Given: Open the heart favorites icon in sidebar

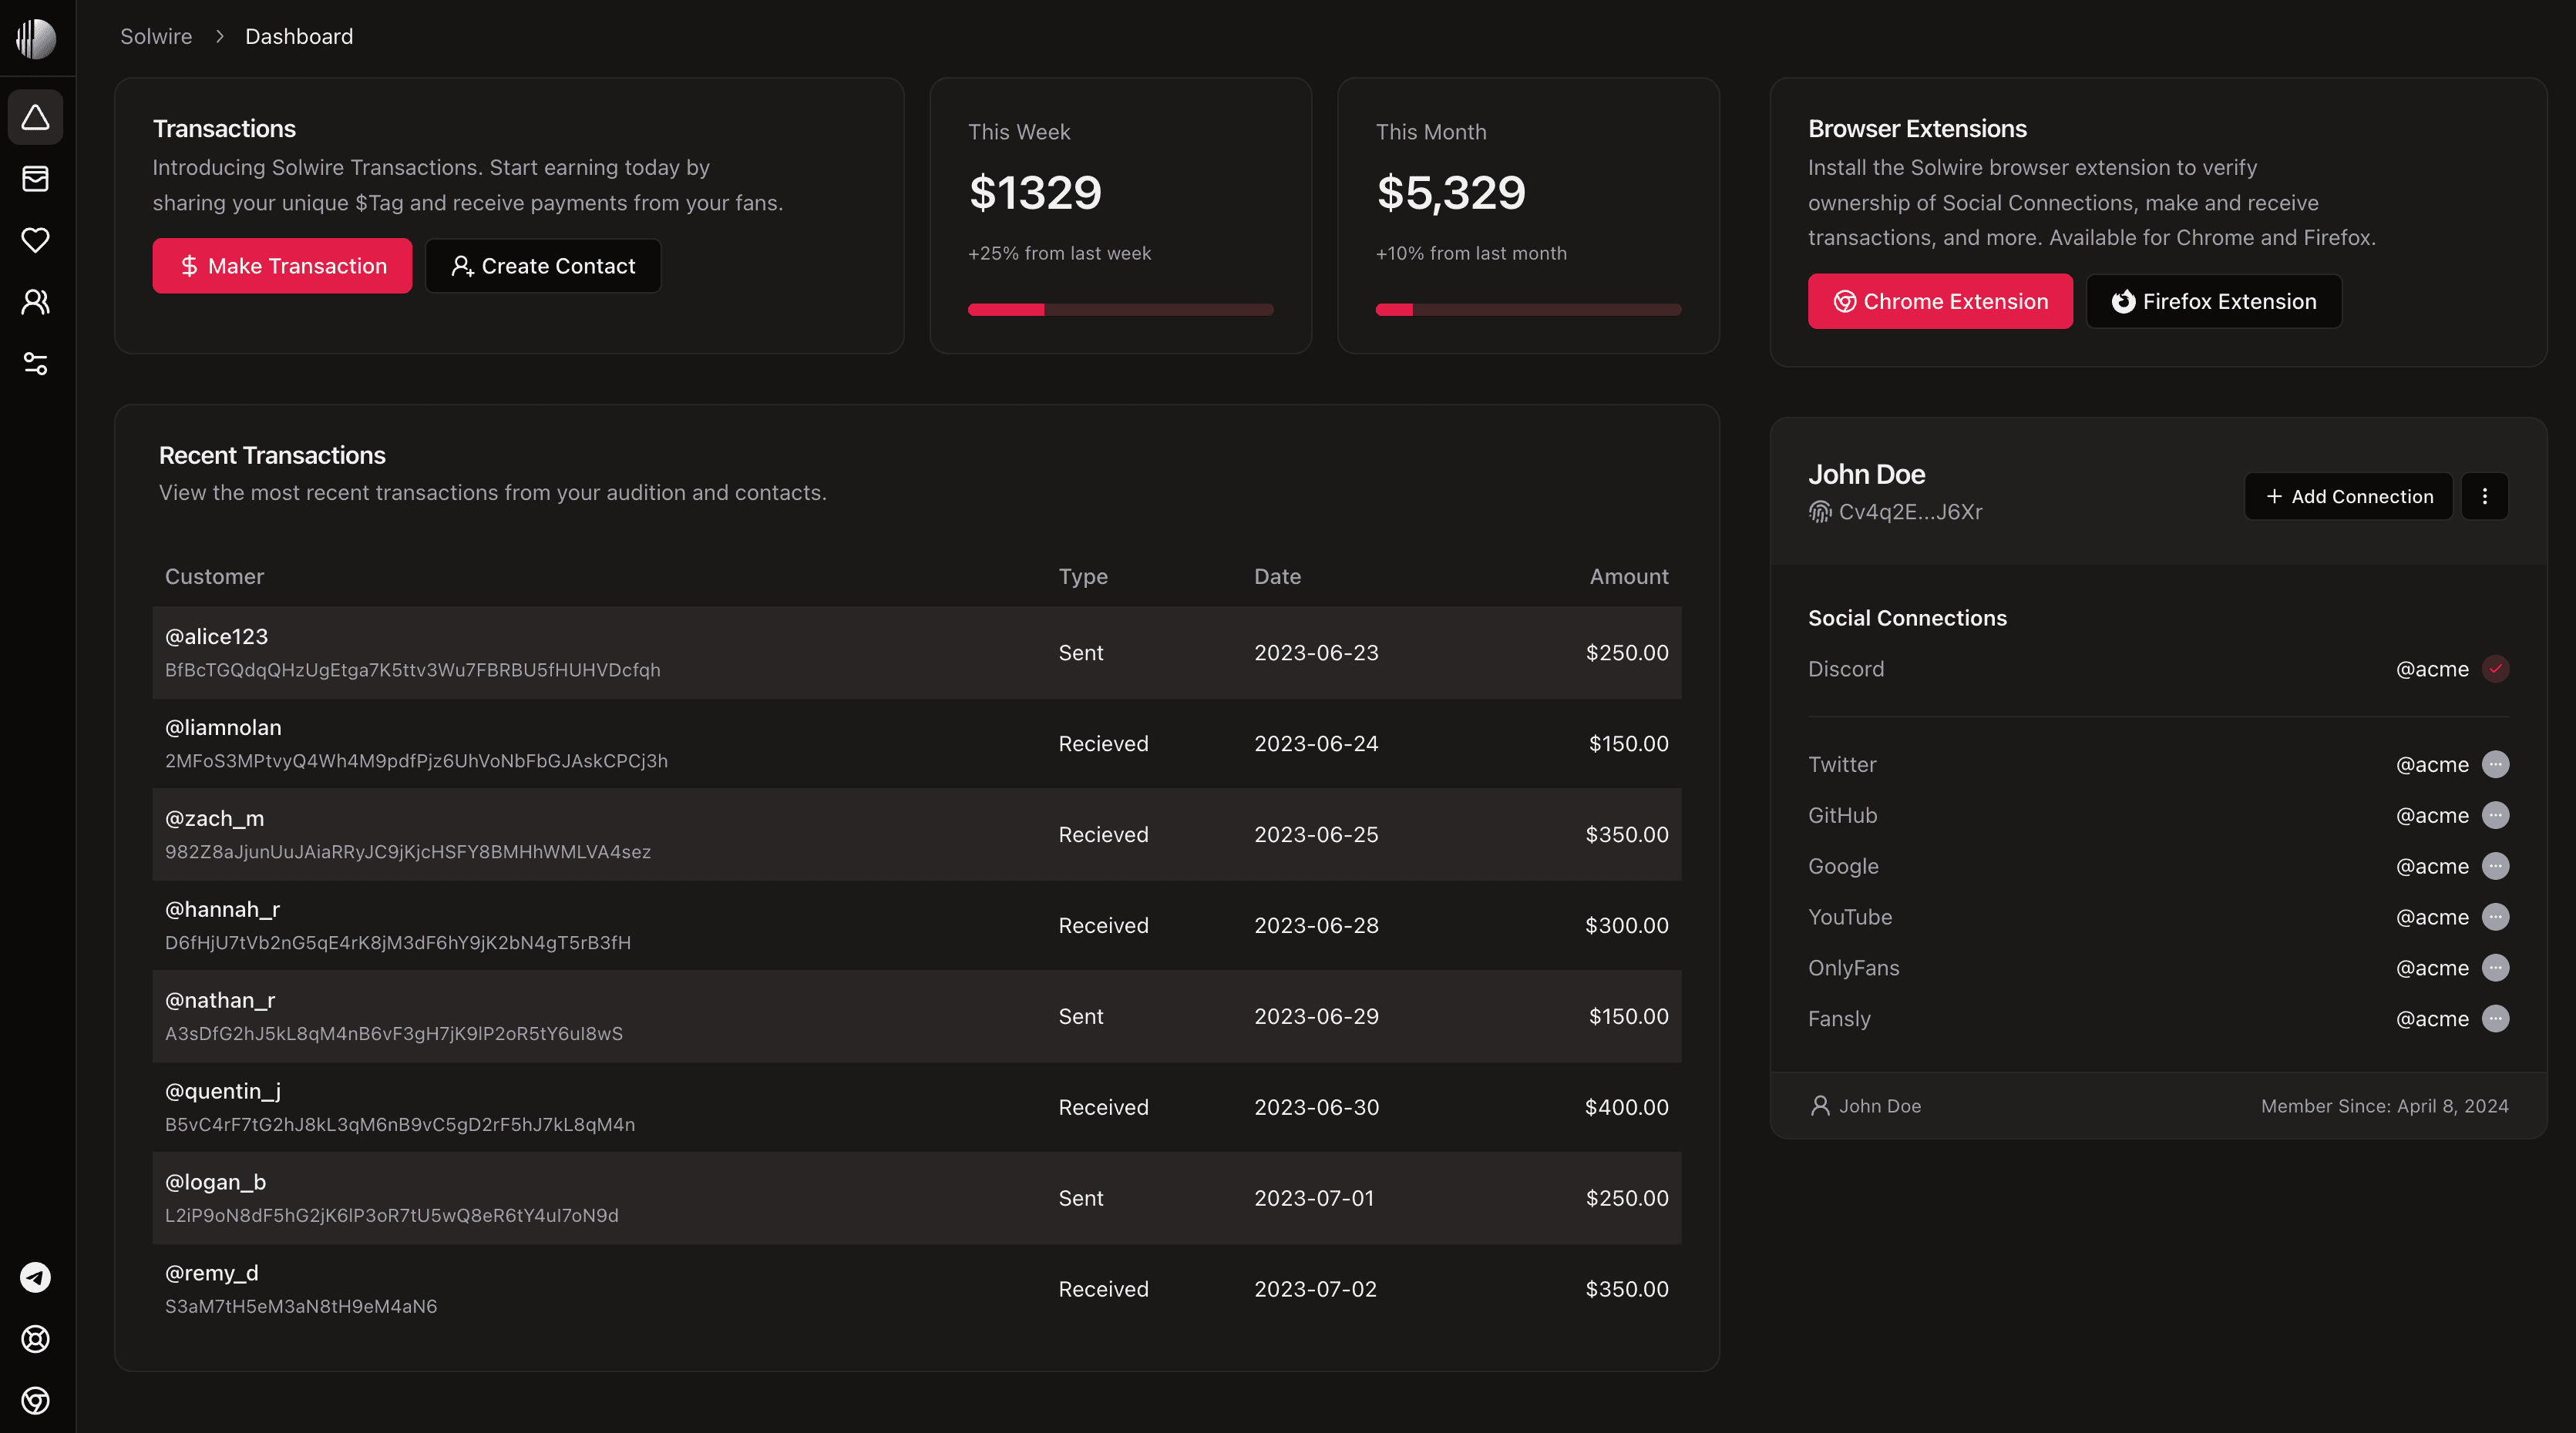Looking at the screenshot, I should [x=36, y=240].
